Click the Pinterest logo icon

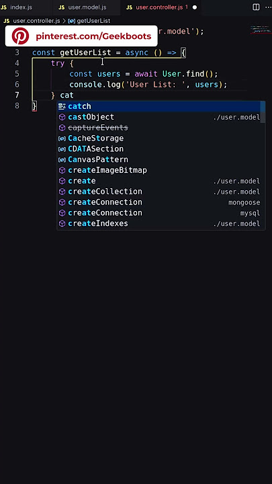[x=20, y=36]
